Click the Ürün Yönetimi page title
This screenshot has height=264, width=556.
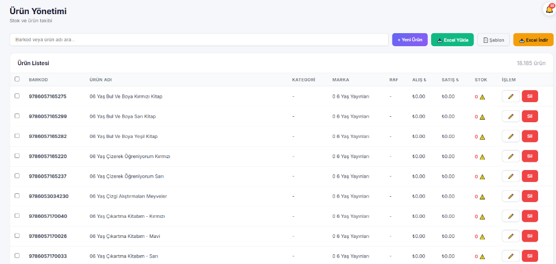point(38,11)
